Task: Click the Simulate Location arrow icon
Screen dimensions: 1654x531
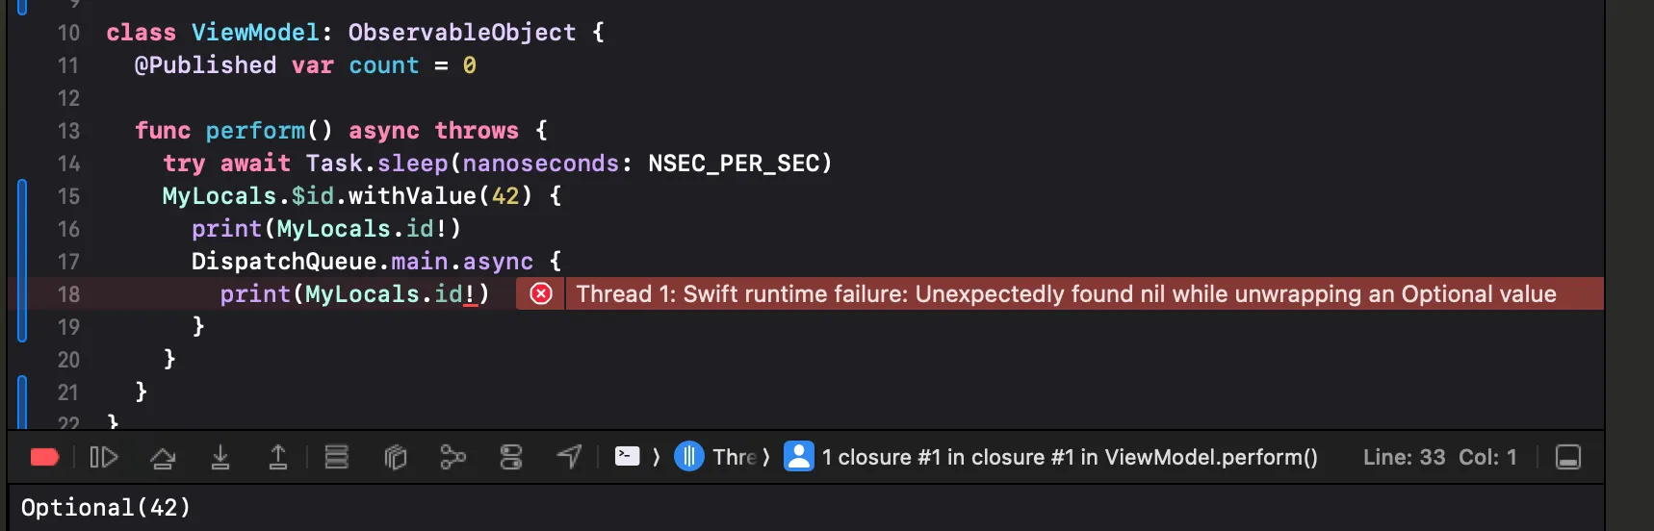Action: click(x=569, y=457)
